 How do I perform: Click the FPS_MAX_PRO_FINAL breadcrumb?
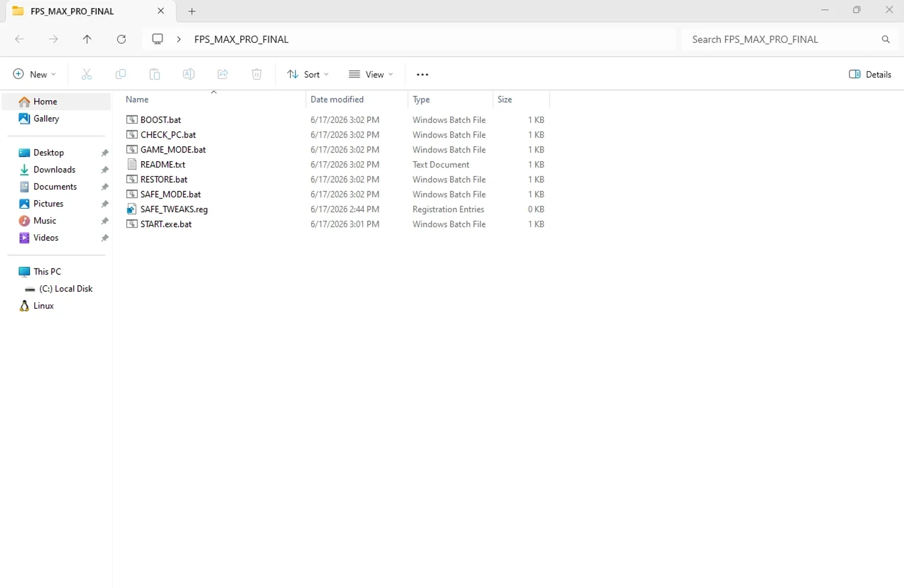click(x=241, y=39)
